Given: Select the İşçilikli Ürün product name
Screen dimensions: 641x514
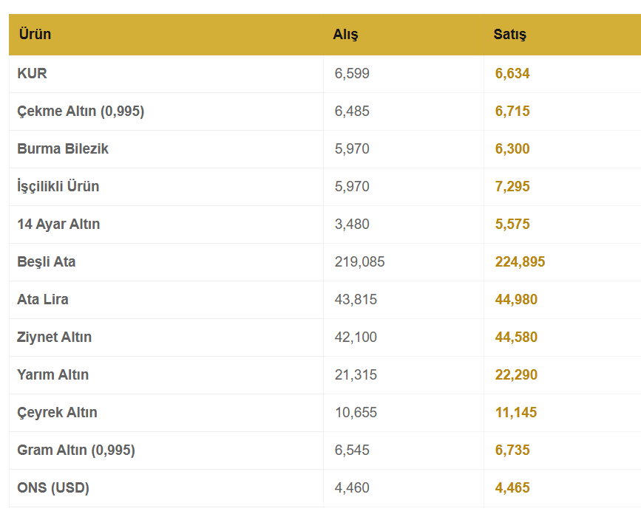Looking at the screenshot, I should (x=58, y=186).
